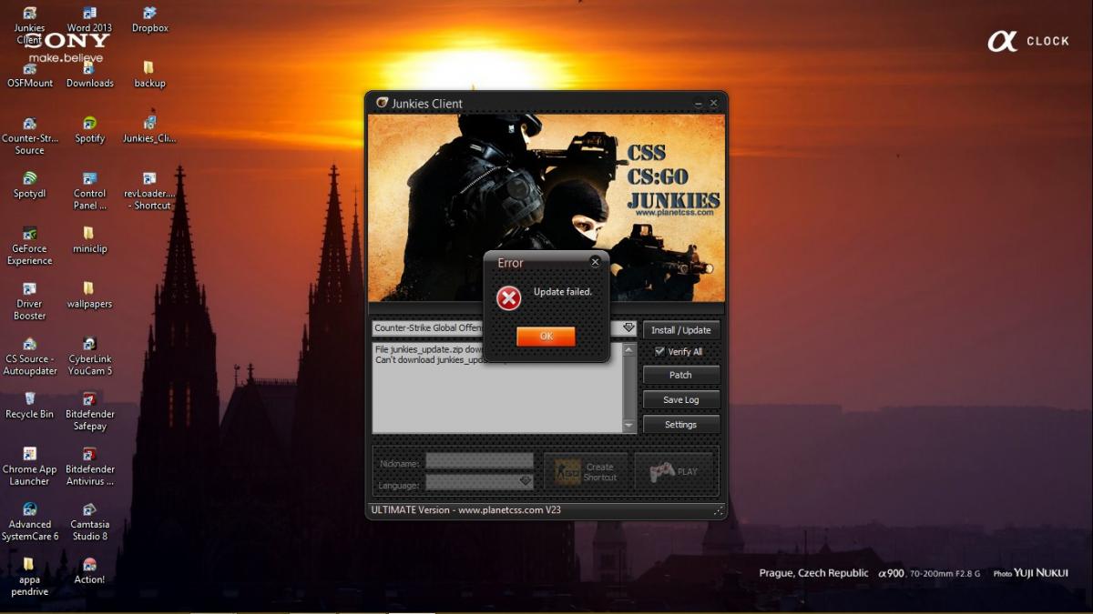Select the appa pendrive folder icon
The height and width of the screenshot is (614, 1093).
[29, 578]
